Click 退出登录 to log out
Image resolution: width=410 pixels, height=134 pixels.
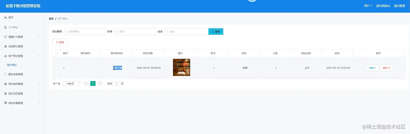point(400,6)
